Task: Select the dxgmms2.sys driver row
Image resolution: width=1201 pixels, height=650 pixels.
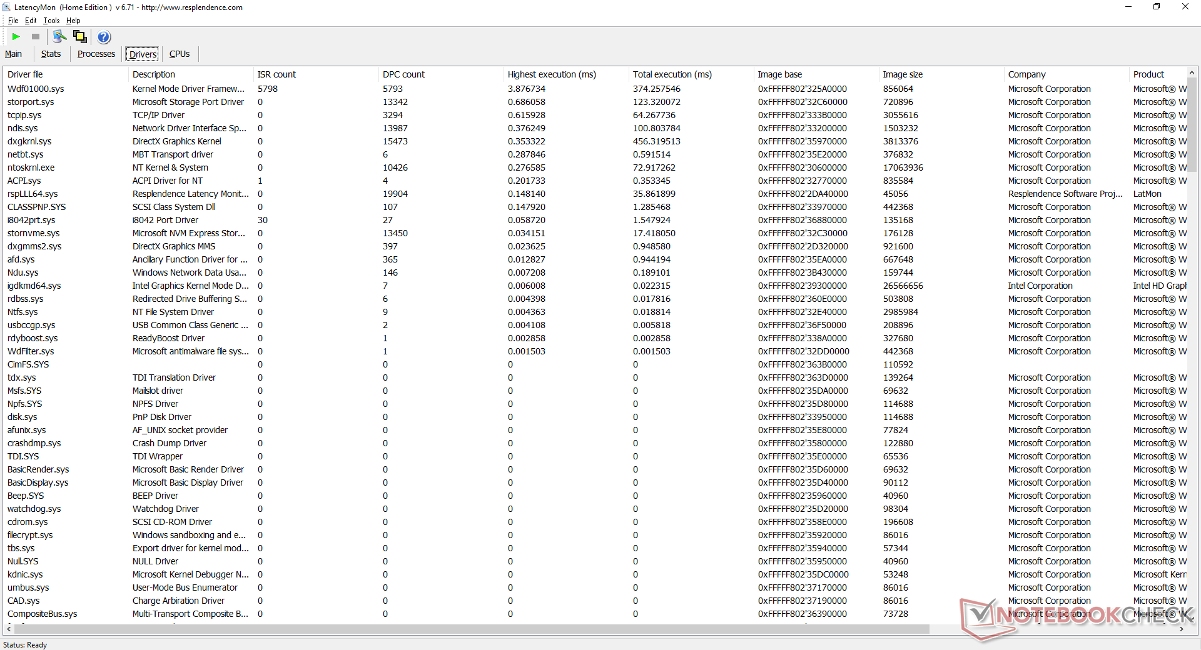Action: 594,246
